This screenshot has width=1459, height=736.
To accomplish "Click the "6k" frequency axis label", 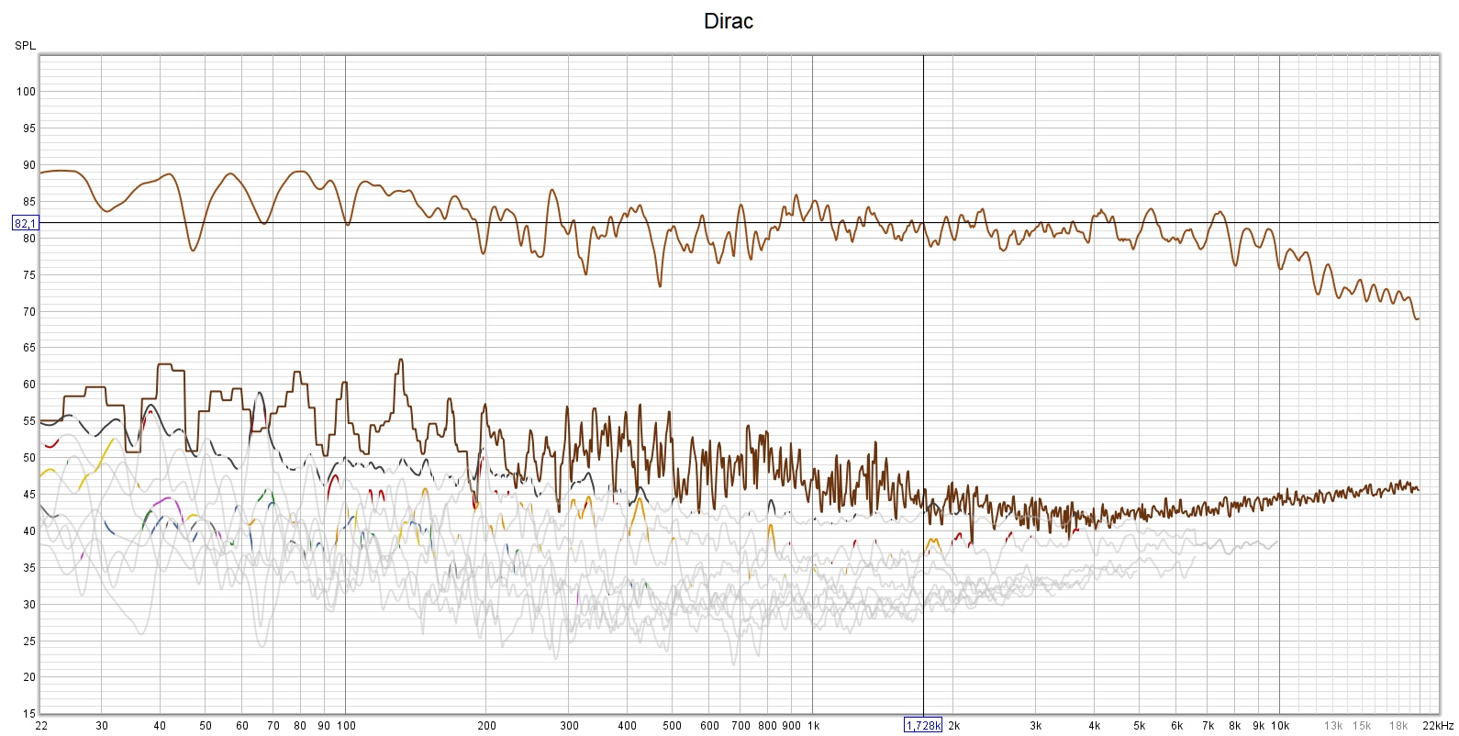I will coord(1177,726).
